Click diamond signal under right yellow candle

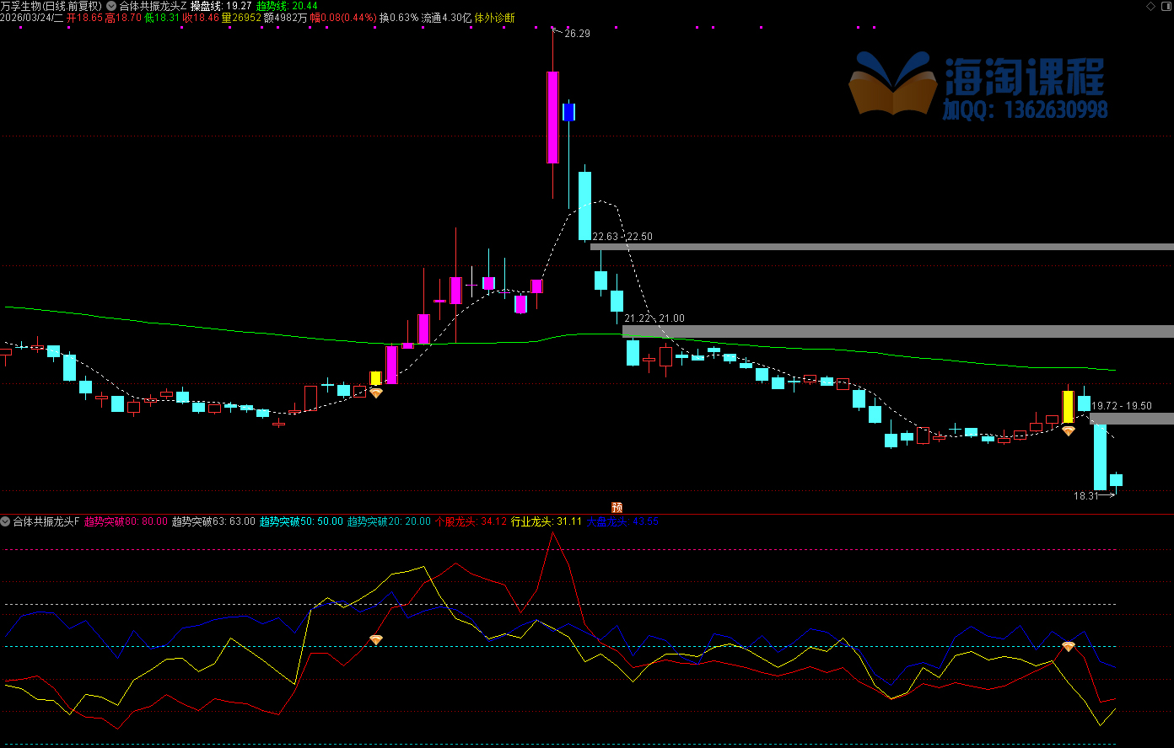[x=1068, y=430]
